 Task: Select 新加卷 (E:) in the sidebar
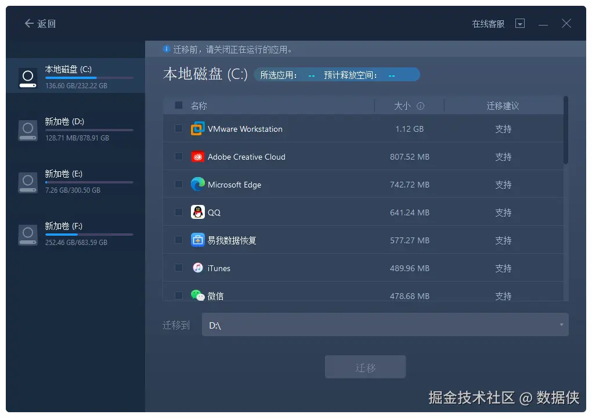point(75,181)
